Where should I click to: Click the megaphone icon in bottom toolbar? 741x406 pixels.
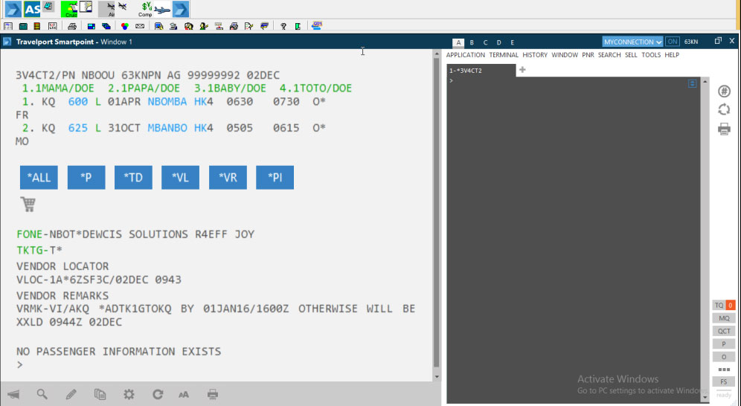pos(13,394)
